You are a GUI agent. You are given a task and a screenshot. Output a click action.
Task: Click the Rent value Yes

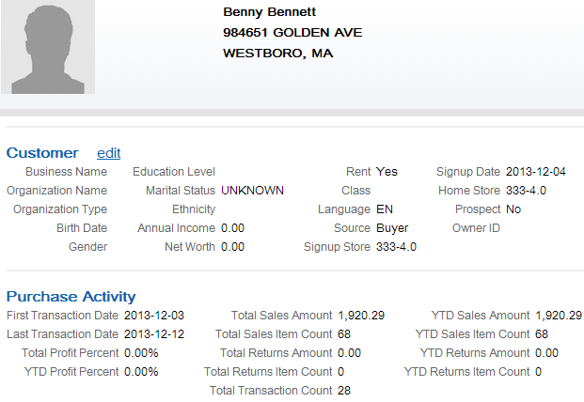(387, 172)
